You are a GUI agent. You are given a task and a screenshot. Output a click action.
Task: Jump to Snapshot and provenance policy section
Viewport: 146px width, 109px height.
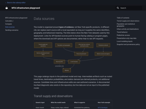pos(128,44)
